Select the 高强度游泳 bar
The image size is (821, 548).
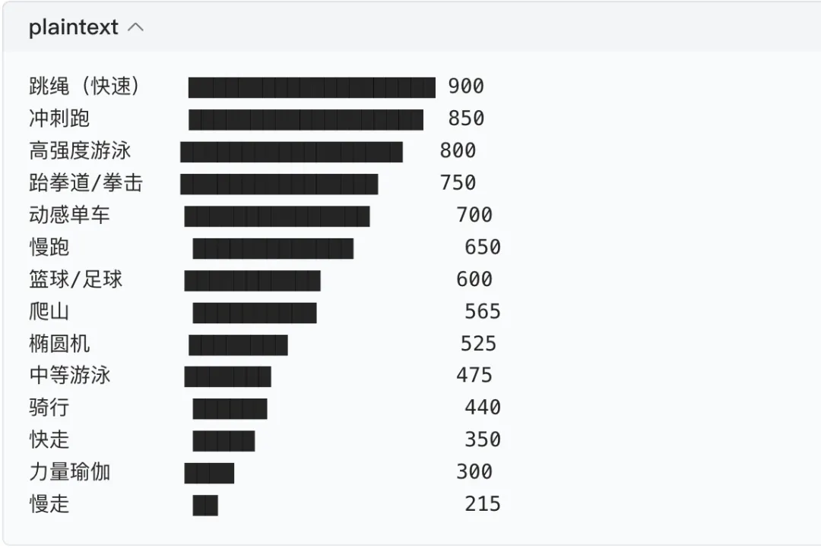[291, 151]
